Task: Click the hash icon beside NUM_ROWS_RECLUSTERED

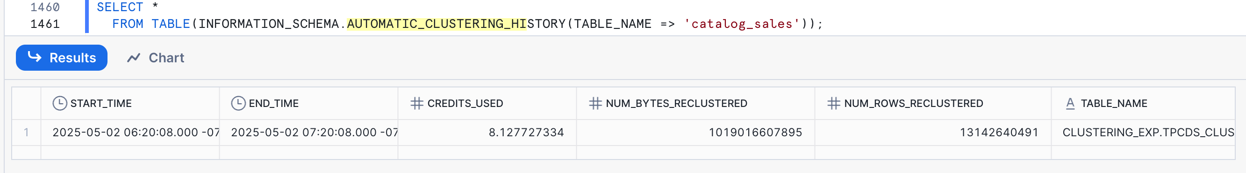Action: coord(833,103)
